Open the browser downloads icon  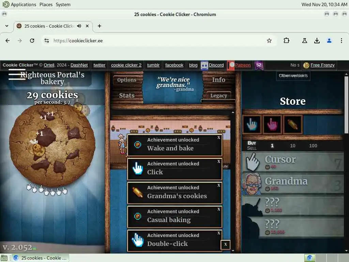click(317, 41)
